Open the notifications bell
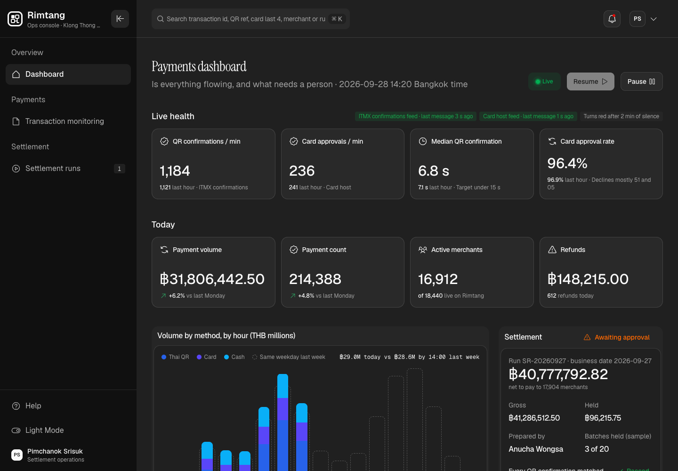Viewport: 678px width, 471px height. click(612, 19)
